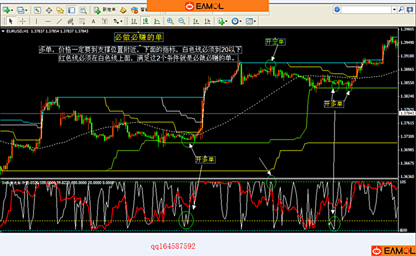Viewport: 416px width, 256px height.
Task: Open the indicators list dropdown
Action: tap(226, 22)
